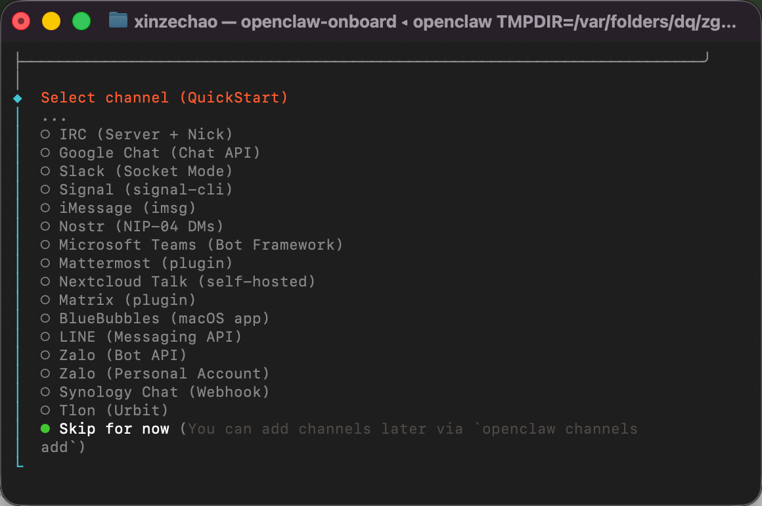This screenshot has height=506, width=762.
Task: Pick BlueBubbles (macOS app) channel
Action: click(154, 318)
